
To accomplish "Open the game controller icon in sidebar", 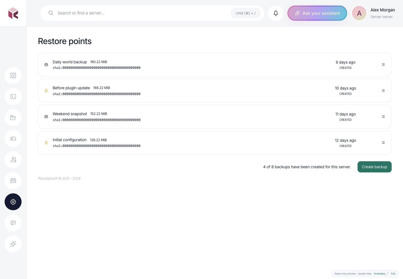I will [x=13, y=139].
